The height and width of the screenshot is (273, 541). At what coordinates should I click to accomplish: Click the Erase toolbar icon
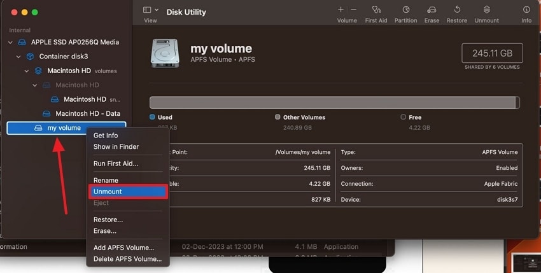click(x=432, y=10)
